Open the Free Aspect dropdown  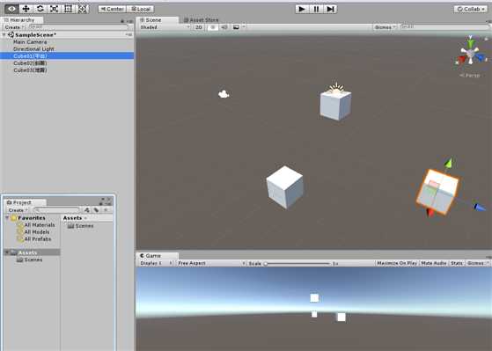[211, 263]
